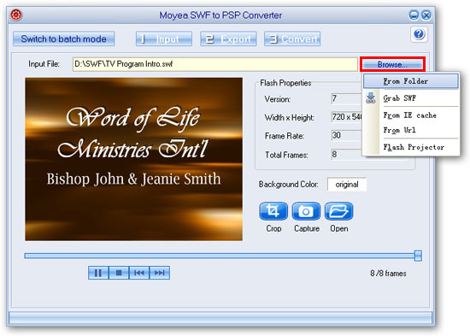Click the frame seek slider handle

418,256
